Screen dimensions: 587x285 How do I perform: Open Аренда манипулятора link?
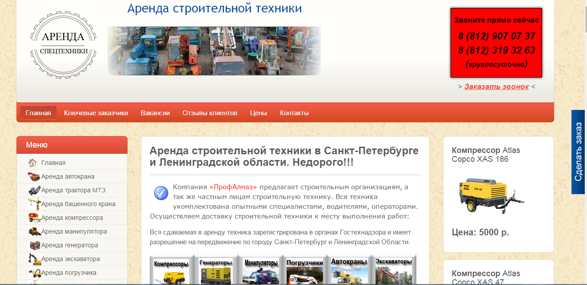74,231
